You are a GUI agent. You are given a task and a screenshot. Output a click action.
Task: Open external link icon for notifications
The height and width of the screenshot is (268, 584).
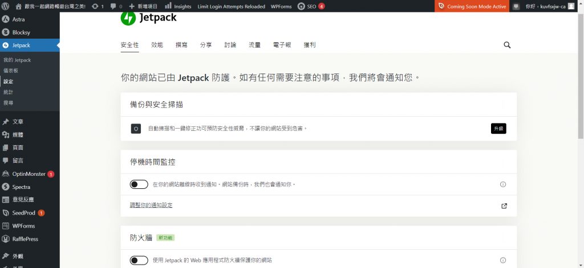(504, 206)
